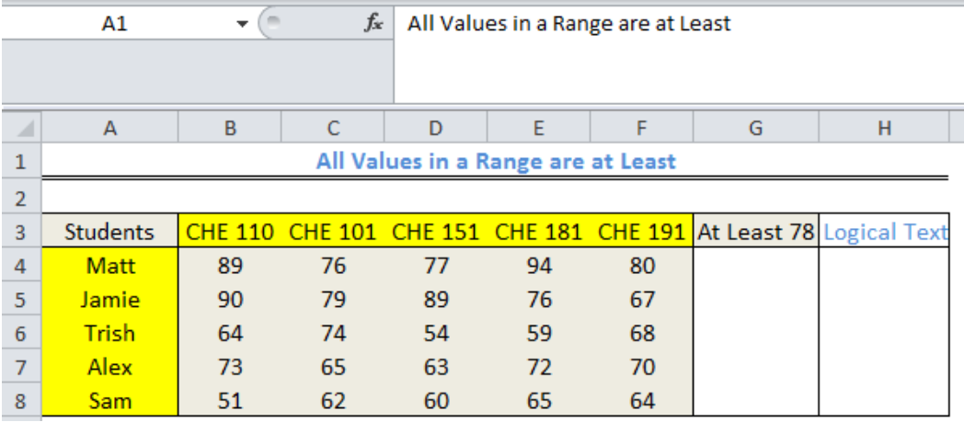Select column G header
The height and width of the screenshot is (422, 964).
(x=755, y=129)
